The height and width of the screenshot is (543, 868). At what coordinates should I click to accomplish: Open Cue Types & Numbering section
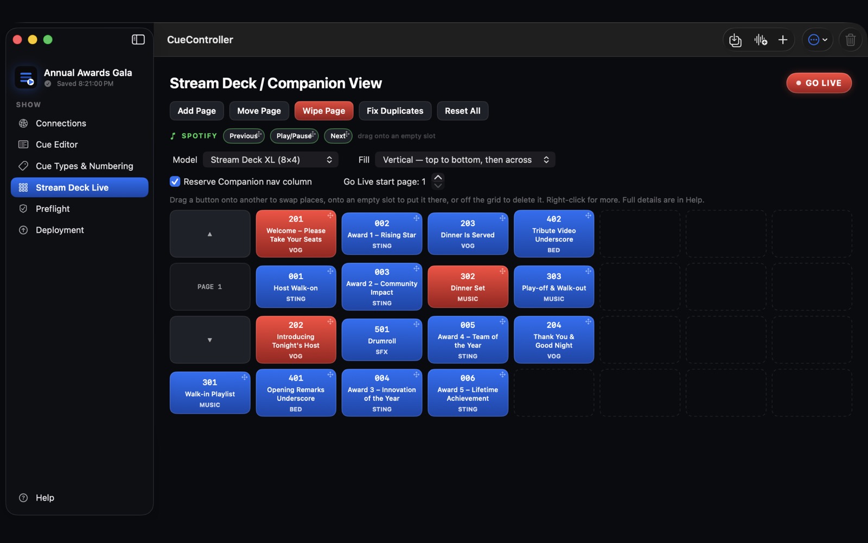pos(80,166)
